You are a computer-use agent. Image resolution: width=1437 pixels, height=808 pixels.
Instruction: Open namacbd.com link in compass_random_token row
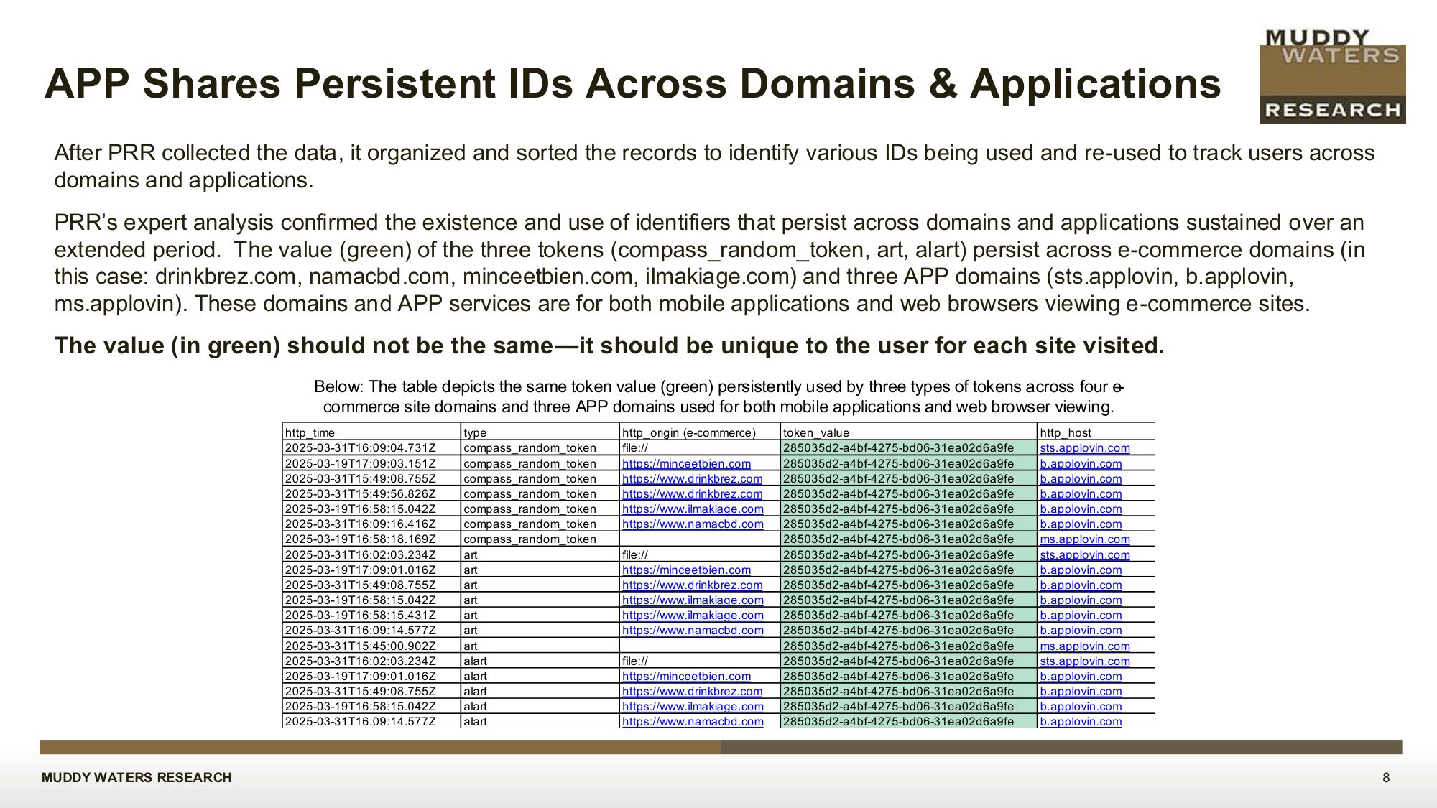(x=693, y=524)
